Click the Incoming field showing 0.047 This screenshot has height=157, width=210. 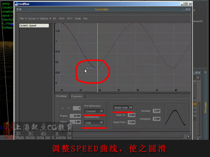click(x=157, y=111)
